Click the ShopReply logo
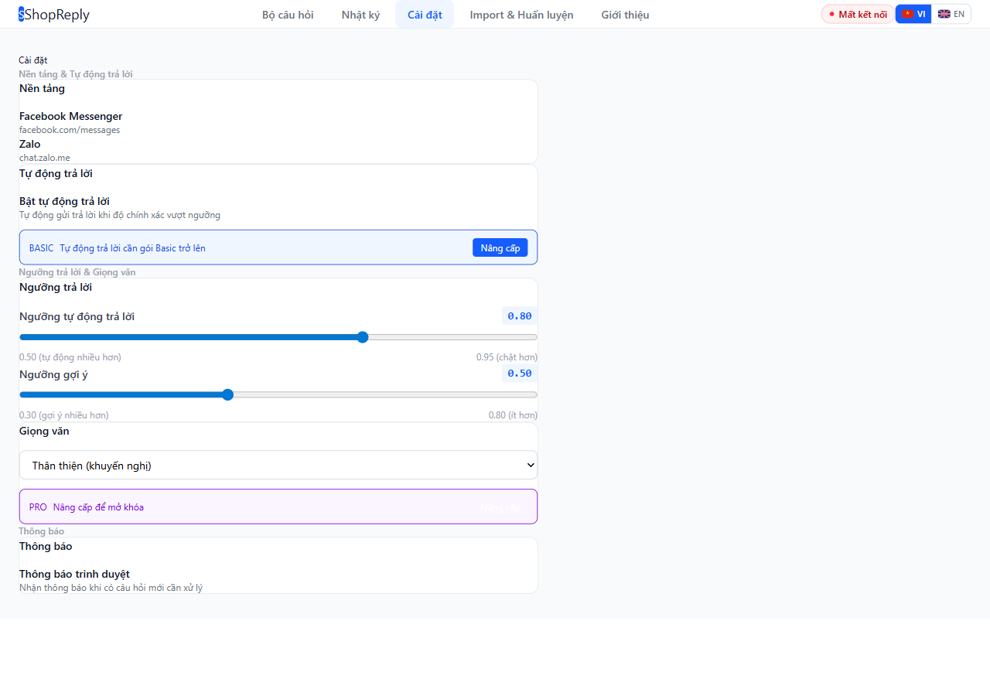This screenshot has width=990, height=696. click(x=53, y=14)
